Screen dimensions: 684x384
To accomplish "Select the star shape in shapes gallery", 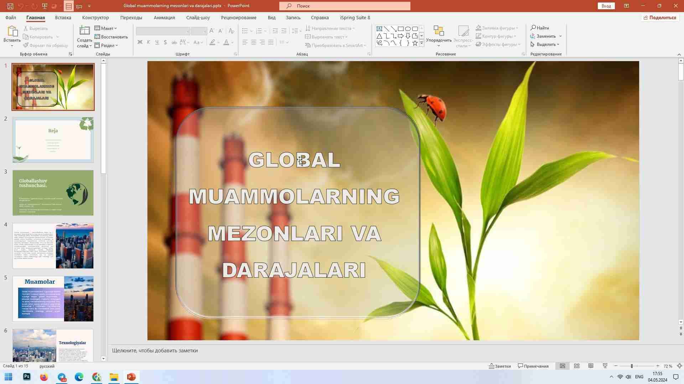I will tap(415, 43).
